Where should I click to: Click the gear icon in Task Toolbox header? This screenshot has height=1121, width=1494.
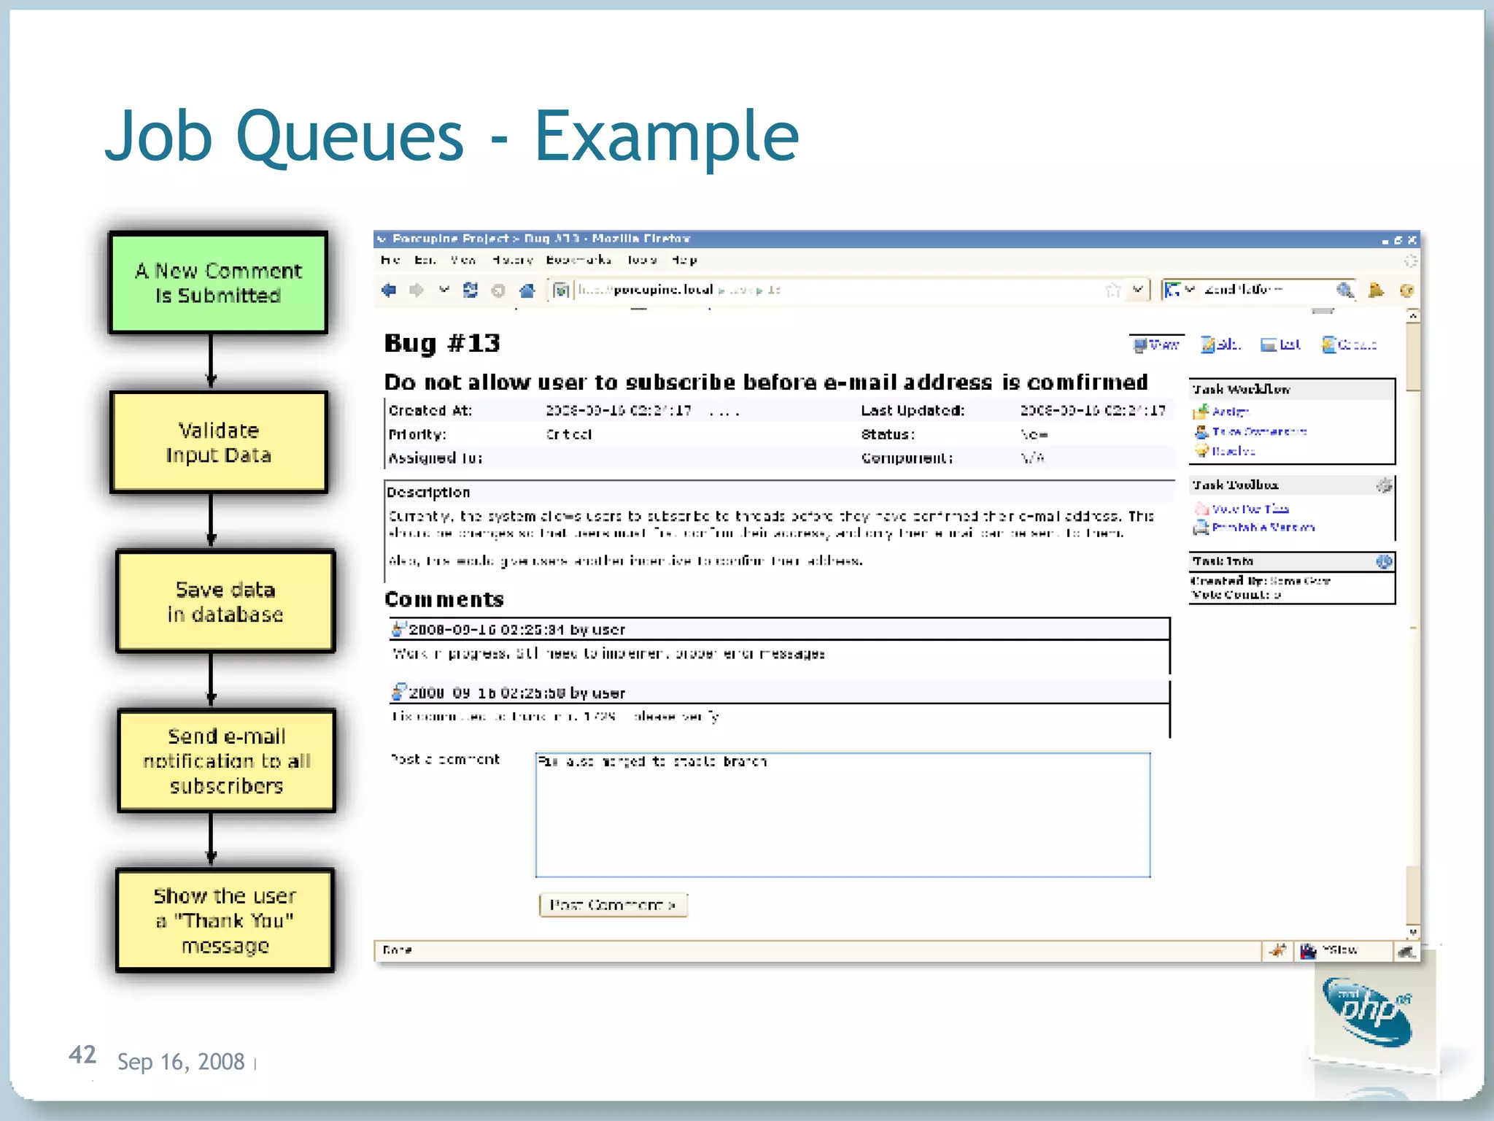(x=1384, y=485)
